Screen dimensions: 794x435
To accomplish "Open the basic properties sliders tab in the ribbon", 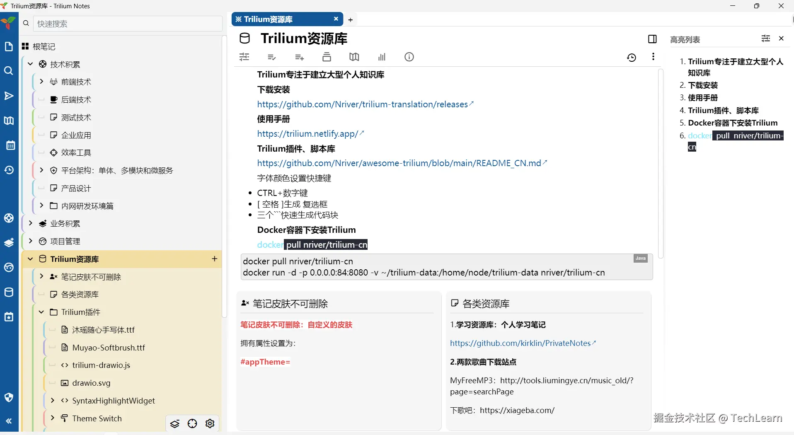I will tap(244, 57).
